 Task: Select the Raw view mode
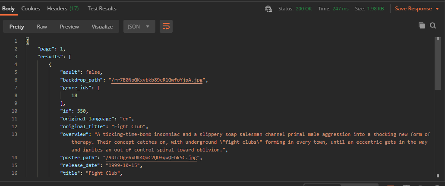coord(42,26)
